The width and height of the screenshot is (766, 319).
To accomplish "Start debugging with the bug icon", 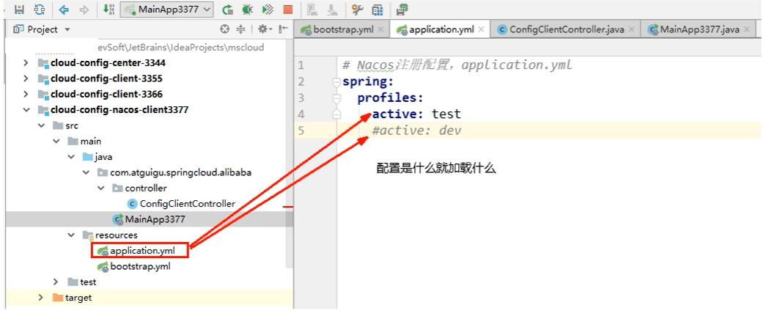I will point(248,9).
